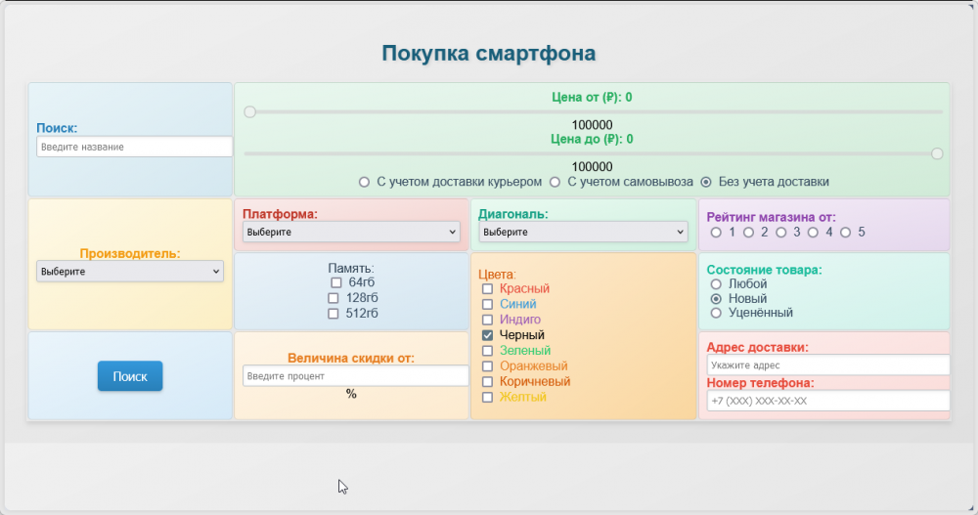Focus the Введите название search field
The height and width of the screenshot is (515, 978).
coord(134,147)
